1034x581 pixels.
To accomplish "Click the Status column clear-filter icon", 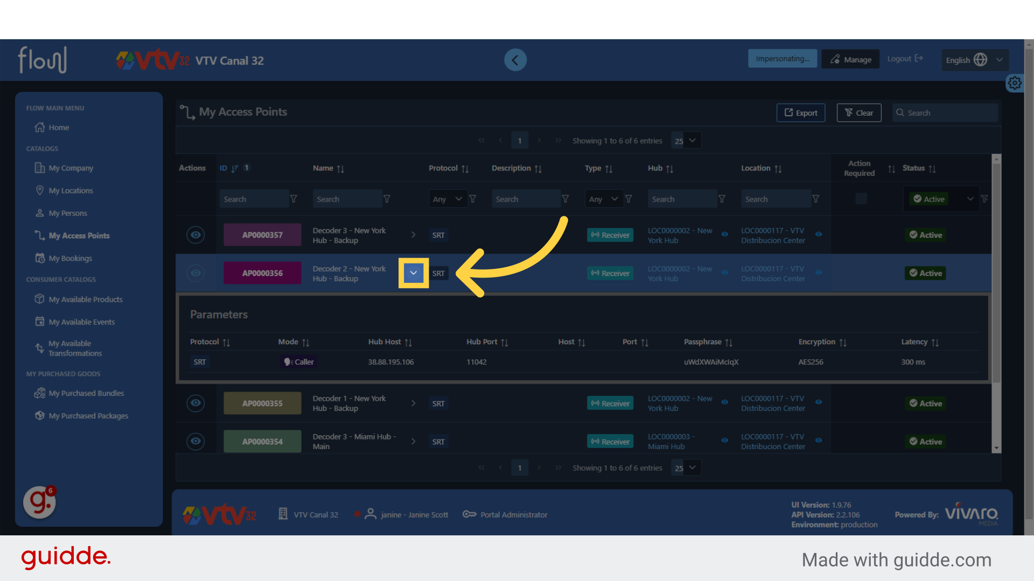I will (x=984, y=199).
